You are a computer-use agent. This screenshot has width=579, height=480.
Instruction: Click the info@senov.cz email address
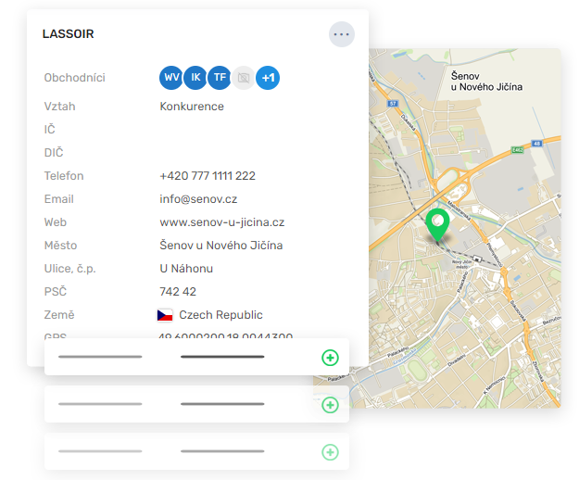(x=198, y=199)
